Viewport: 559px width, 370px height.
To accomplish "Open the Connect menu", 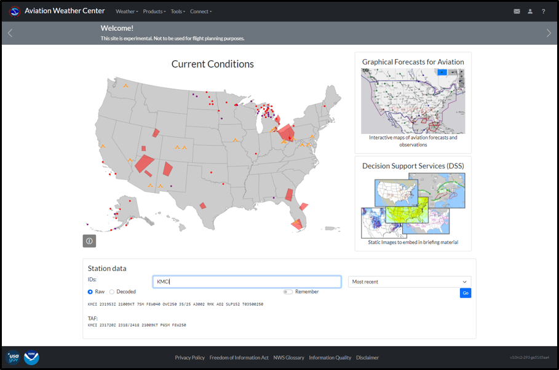I will [x=200, y=11].
